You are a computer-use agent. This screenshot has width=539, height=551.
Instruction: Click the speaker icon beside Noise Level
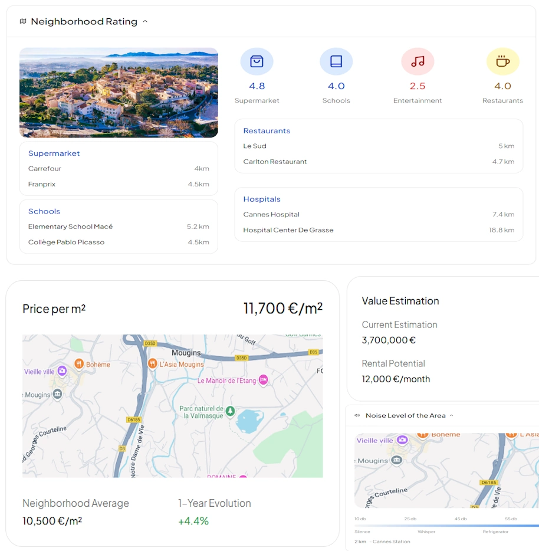pos(357,415)
